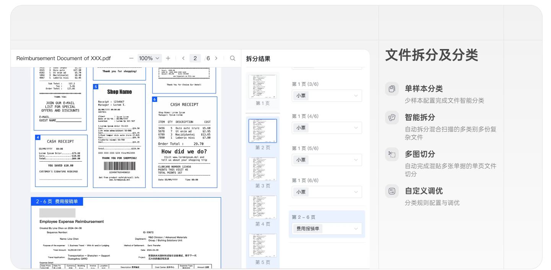Zoom in with the plus icon

pyautogui.click(x=168, y=58)
